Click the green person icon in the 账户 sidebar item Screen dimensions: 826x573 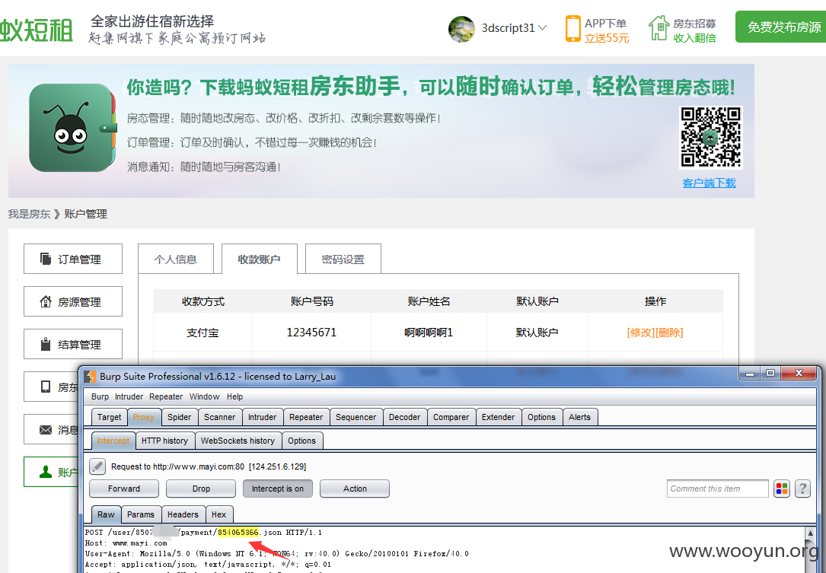coord(46,472)
